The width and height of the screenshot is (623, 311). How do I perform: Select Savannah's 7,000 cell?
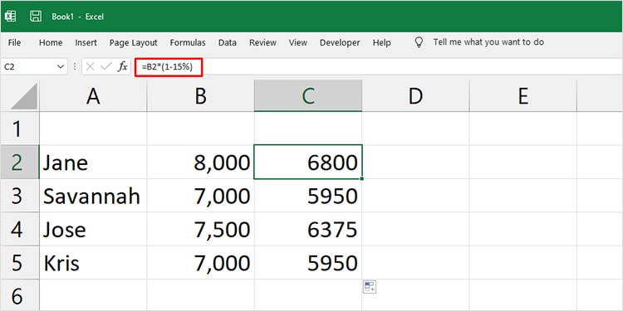tap(201, 196)
